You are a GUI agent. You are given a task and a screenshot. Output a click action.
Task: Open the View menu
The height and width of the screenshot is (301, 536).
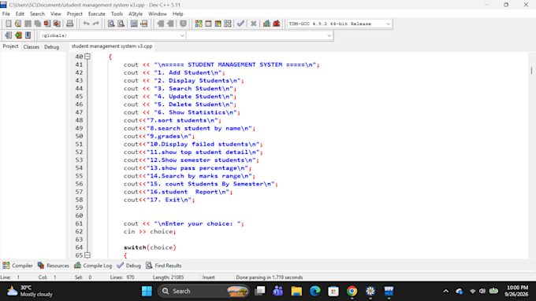click(56, 13)
